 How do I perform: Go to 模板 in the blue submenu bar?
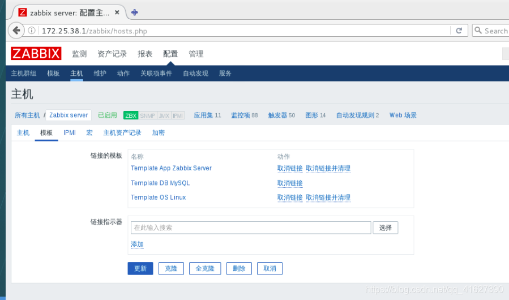tap(53, 74)
